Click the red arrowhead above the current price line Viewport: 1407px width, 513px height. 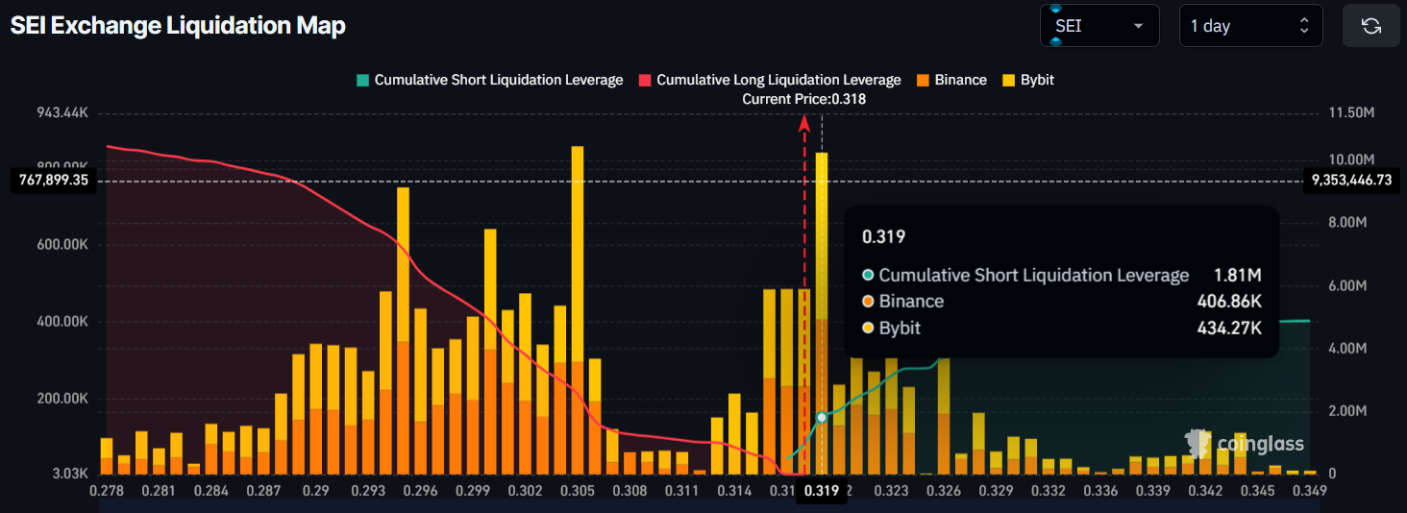pyautogui.click(x=804, y=121)
